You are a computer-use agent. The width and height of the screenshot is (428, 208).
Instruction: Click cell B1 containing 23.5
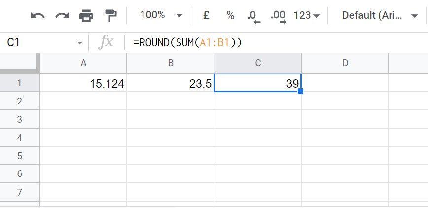pyautogui.click(x=170, y=83)
